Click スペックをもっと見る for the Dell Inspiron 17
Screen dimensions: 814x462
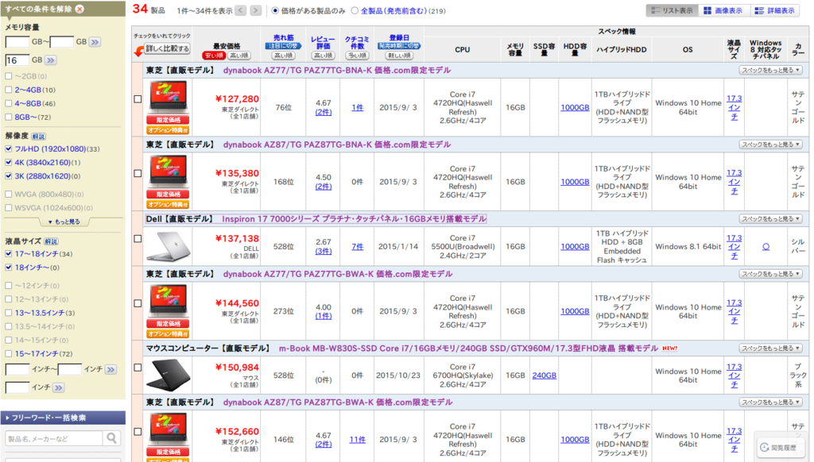[769, 218]
